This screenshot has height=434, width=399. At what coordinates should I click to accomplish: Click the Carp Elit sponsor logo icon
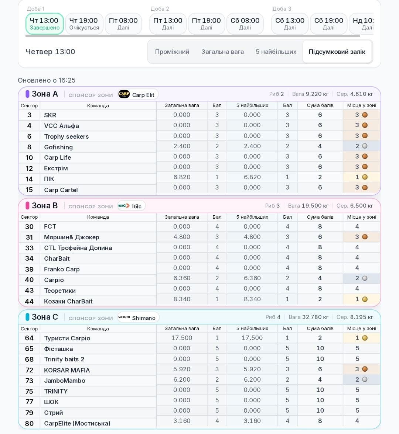tap(124, 94)
